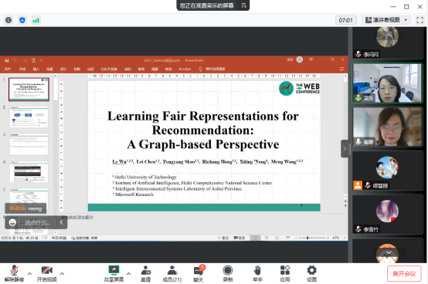Click the meeting info icon
This screenshot has height=284, width=428.
coord(8,20)
